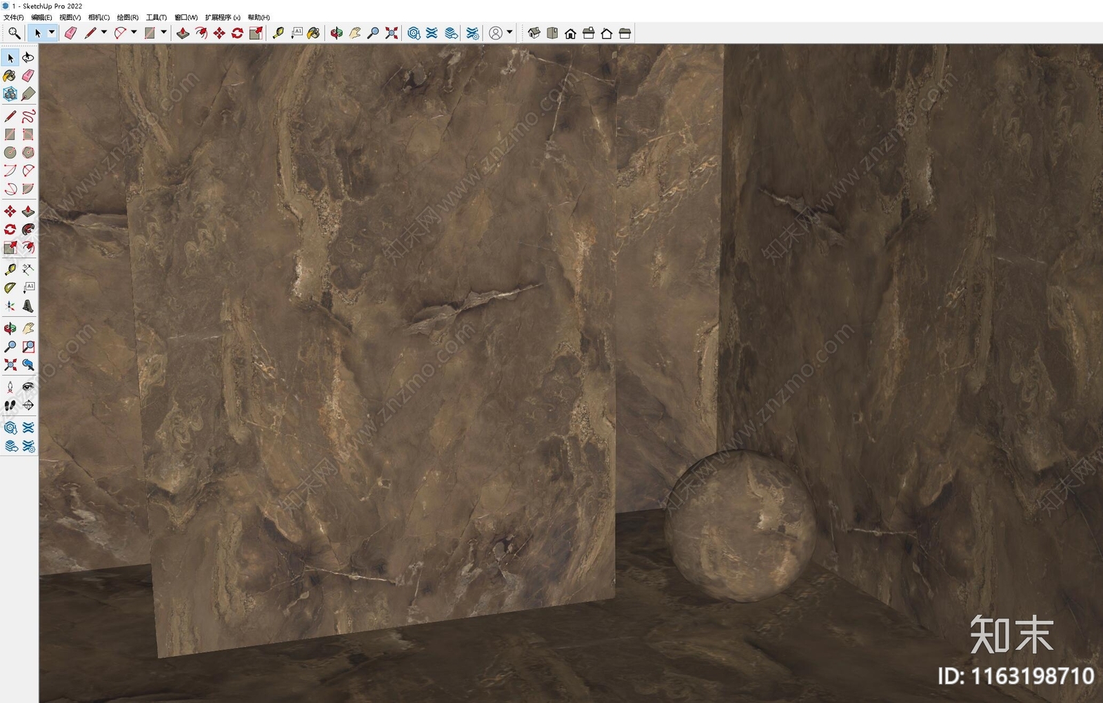The width and height of the screenshot is (1103, 703).
Task: Switch to the Front view house icon
Action: click(570, 33)
